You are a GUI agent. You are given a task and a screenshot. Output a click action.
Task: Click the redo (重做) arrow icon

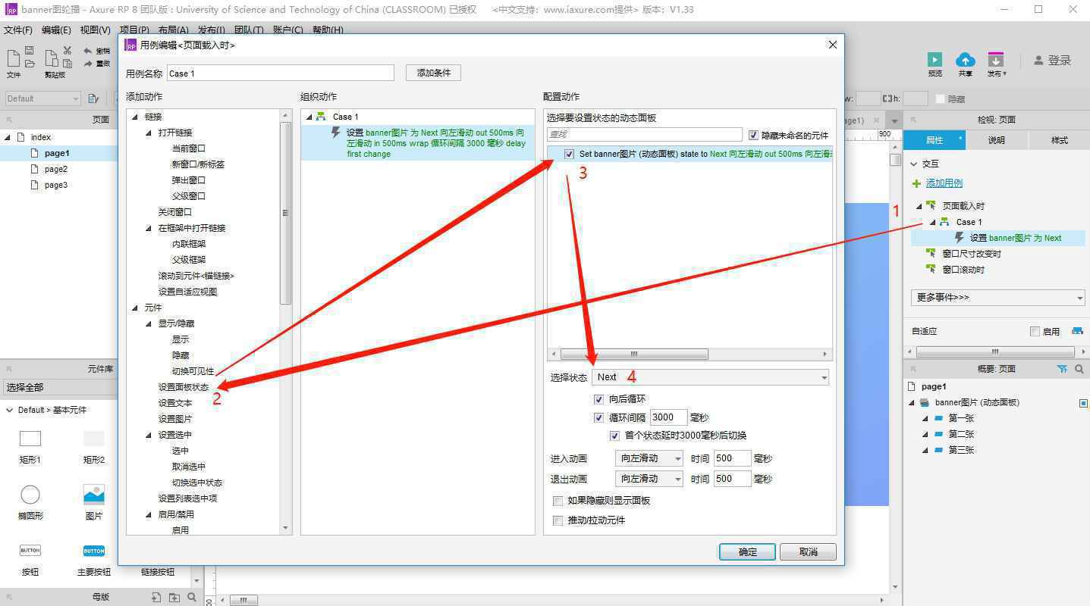(x=88, y=64)
